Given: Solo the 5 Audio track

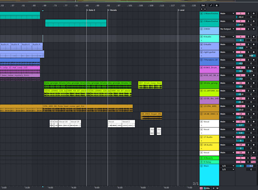Looking at the screenshot, I should (x=249, y=44).
